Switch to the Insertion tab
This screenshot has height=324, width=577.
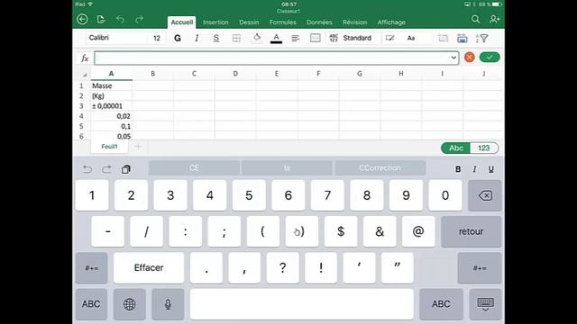pos(215,22)
